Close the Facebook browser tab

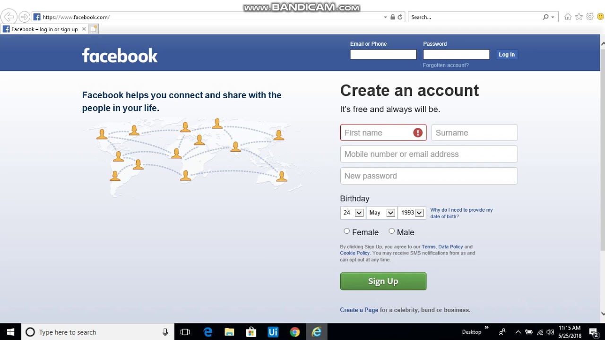84,29
